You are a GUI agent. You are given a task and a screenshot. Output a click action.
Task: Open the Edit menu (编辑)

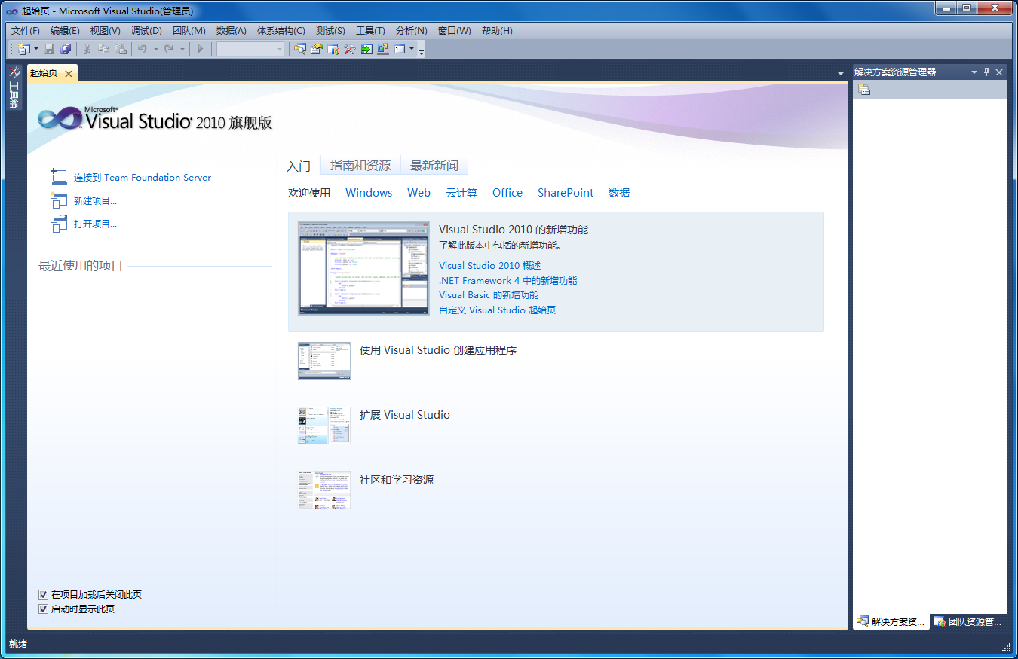coord(65,31)
